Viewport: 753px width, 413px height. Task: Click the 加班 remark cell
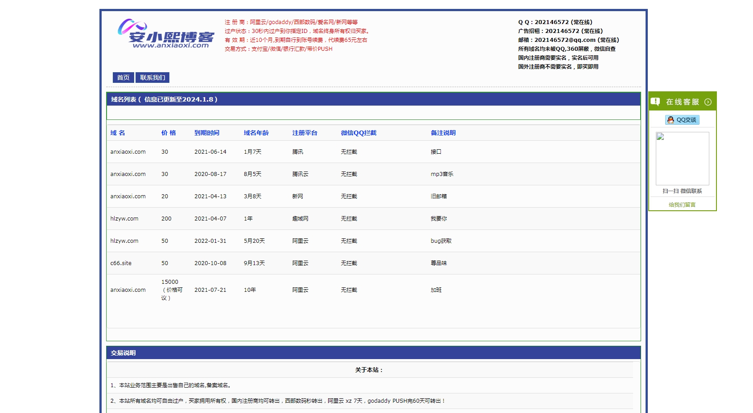click(436, 290)
